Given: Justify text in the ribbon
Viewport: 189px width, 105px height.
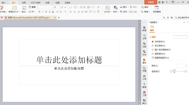Looking at the screenshot, I should [x=82, y=12].
